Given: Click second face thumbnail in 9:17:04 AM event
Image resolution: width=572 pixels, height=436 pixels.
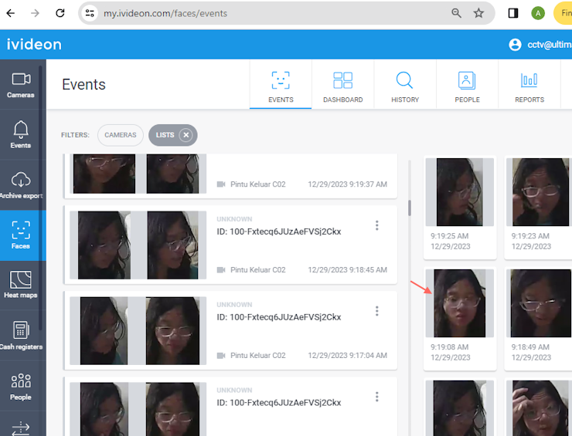Looking at the screenshot, I should click(x=172, y=331).
